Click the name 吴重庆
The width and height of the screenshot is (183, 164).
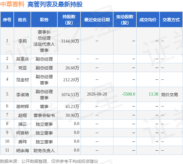(22, 59)
